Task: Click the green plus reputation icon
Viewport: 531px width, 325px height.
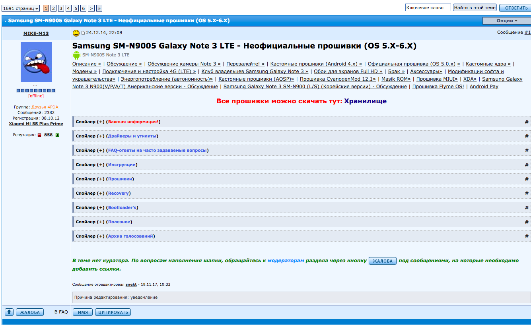Action: click(x=57, y=135)
